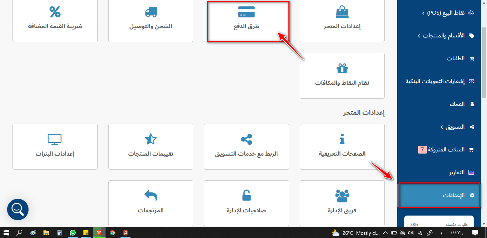Open Google Chrome from the taskbar
The image size is (487, 238).
[112, 233]
